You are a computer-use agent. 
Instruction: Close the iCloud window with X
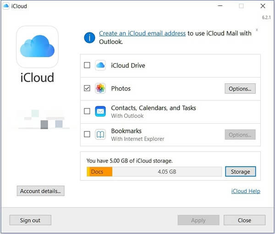[x=263, y=6]
